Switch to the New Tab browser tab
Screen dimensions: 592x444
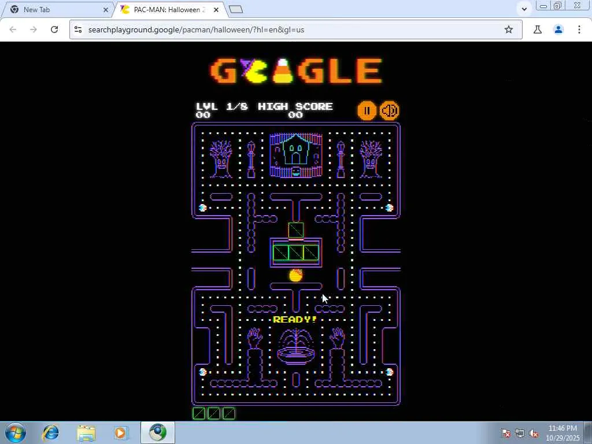point(57,9)
